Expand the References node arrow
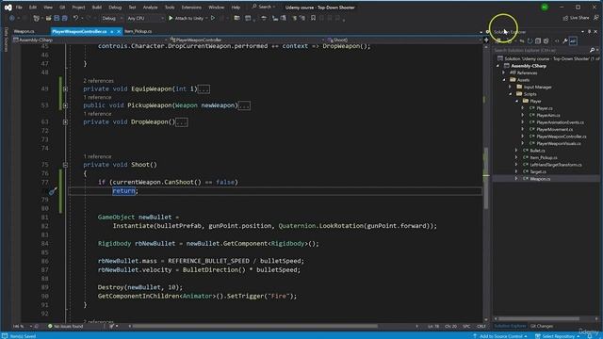The height and width of the screenshot is (339, 603). click(x=504, y=73)
